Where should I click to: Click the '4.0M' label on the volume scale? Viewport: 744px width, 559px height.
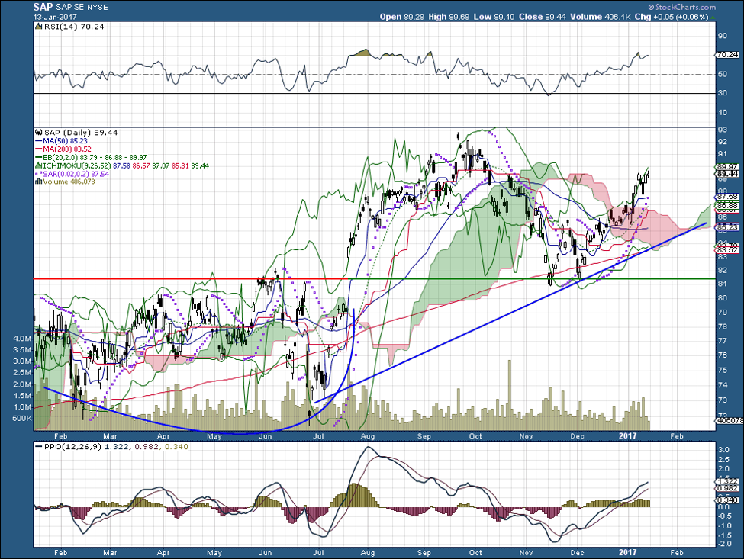23,339
